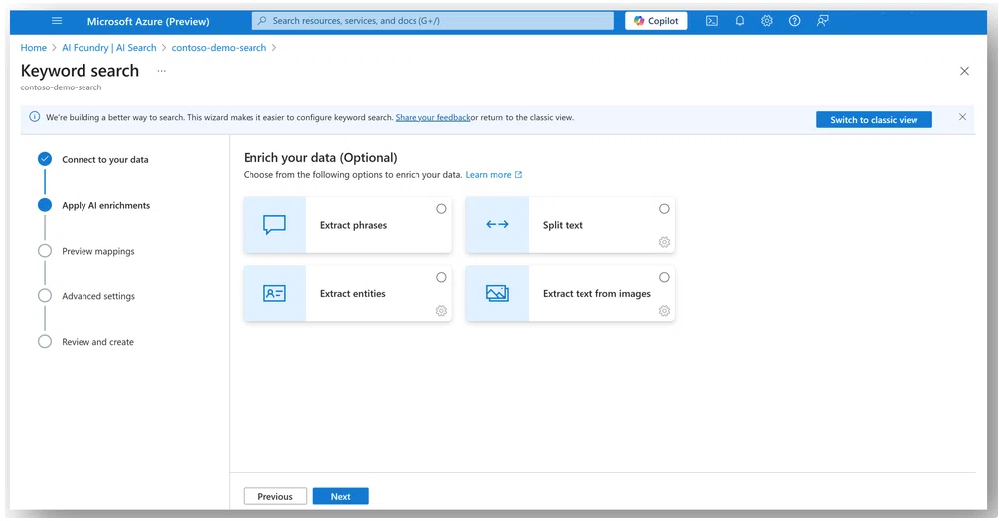Open the Help question mark icon
Screen dimensions: 999x521
[794, 20]
